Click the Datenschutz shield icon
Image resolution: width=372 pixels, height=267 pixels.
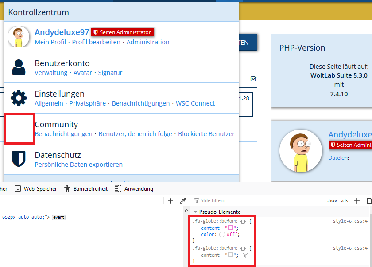tap(19, 159)
